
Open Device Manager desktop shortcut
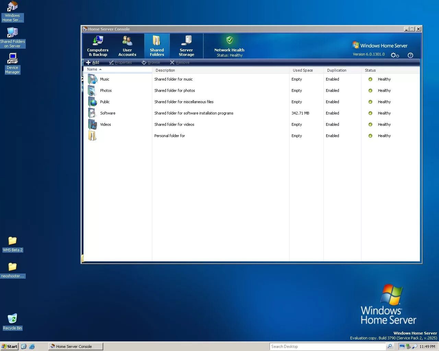(x=12, y=64)
